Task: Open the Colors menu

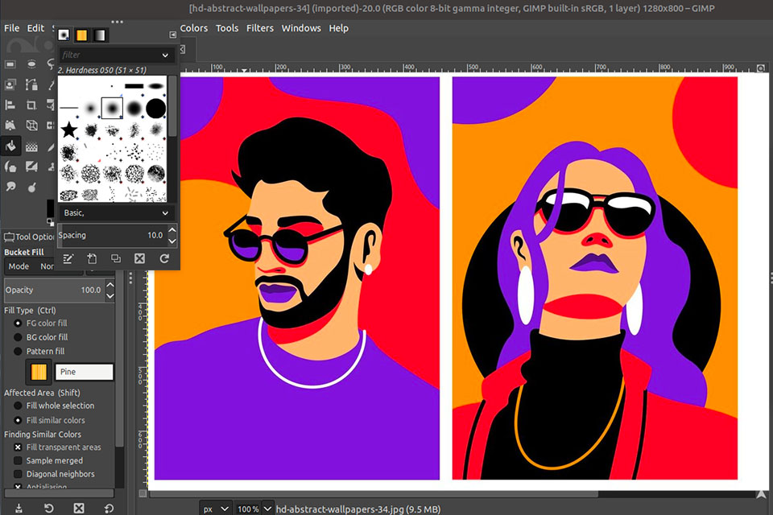Action: (x=194, y=28)
